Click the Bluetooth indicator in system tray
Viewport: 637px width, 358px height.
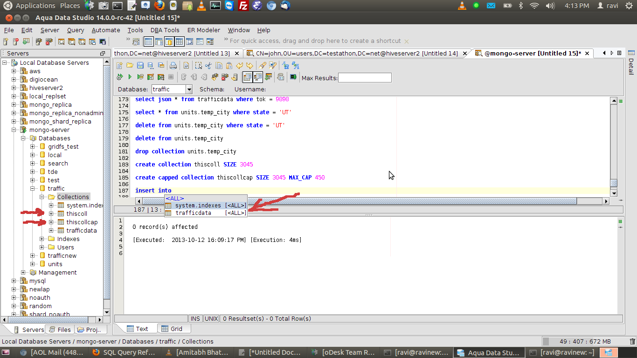point(521,6)
